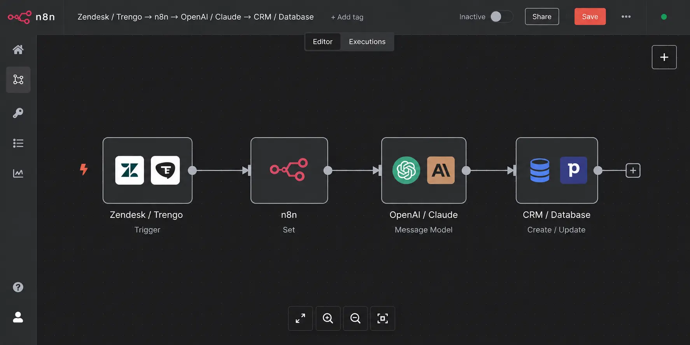Image resolution: width=690 pixels, height=345 pixels.
Task: Reset zoom with fit-to-view icon
Action: point(383,319)
